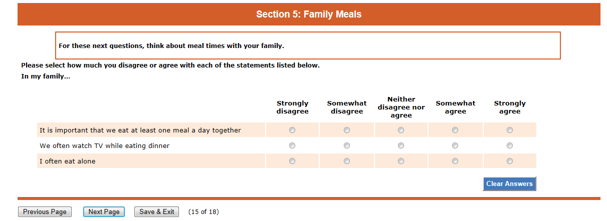Choose Somewhat disagree for I often eat alone
Image resolution: width=607 pixels, height=221 pixels.
(347, 161)
